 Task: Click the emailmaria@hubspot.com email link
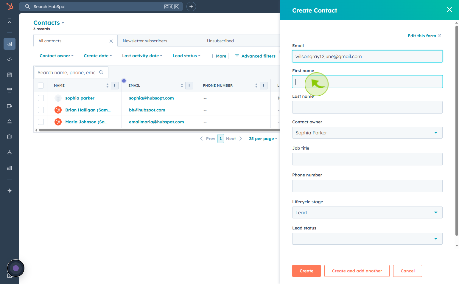pos(156,122)
